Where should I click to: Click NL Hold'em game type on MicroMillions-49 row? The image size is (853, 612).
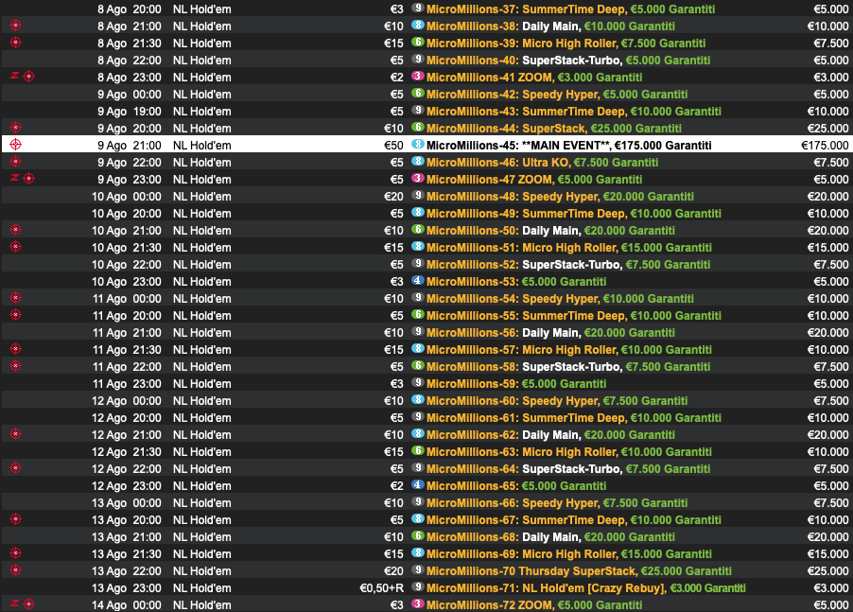click(x=201, y=214)
